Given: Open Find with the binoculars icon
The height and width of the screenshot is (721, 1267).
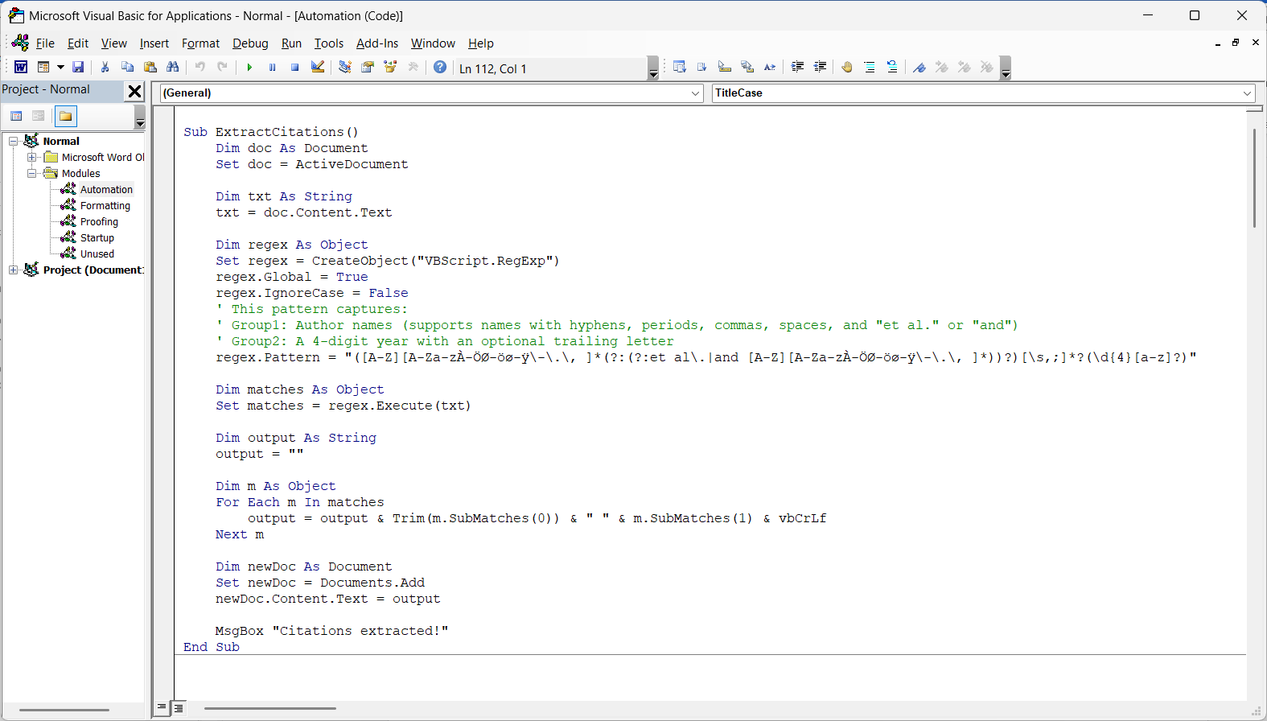Looking at the screenshot, I should click(172, 68).
